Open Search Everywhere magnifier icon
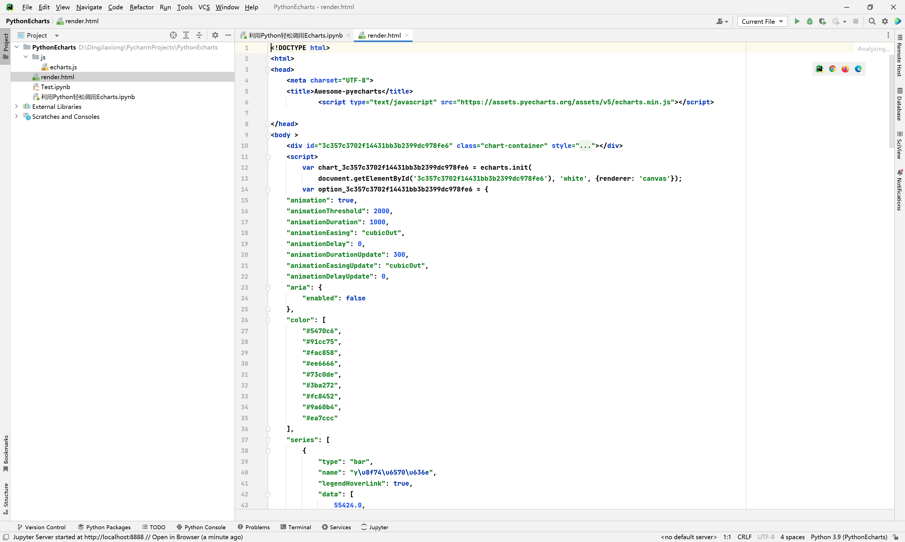The image size is (905, 542). click(872, 21)
